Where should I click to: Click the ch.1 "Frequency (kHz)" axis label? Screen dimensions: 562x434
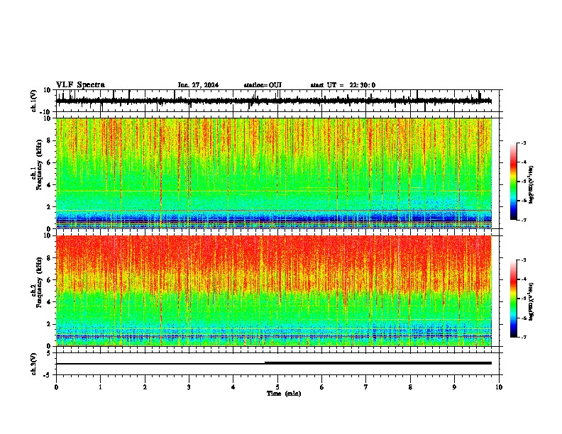pyautogui.click(x=39, y=165)
